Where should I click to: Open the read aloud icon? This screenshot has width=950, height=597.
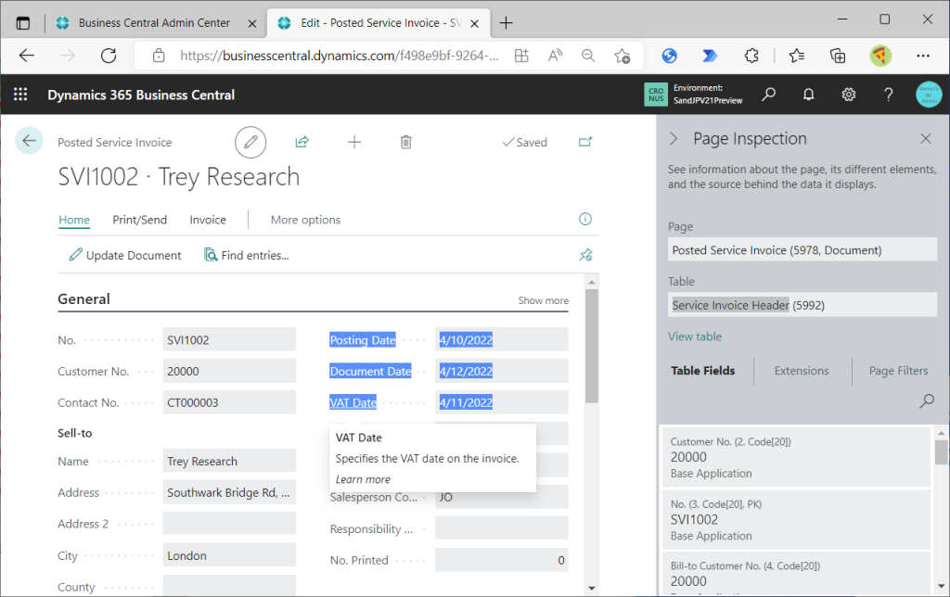point(555,56)
